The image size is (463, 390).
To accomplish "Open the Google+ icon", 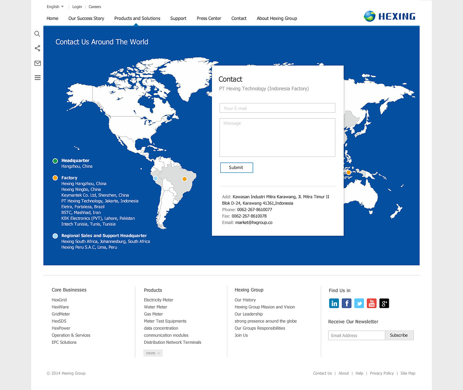I will [x=384, y=303].
